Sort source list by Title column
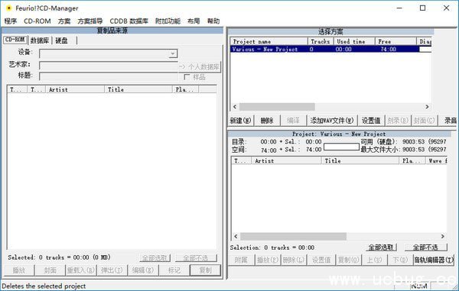459x291 pixels. (138, 89)
